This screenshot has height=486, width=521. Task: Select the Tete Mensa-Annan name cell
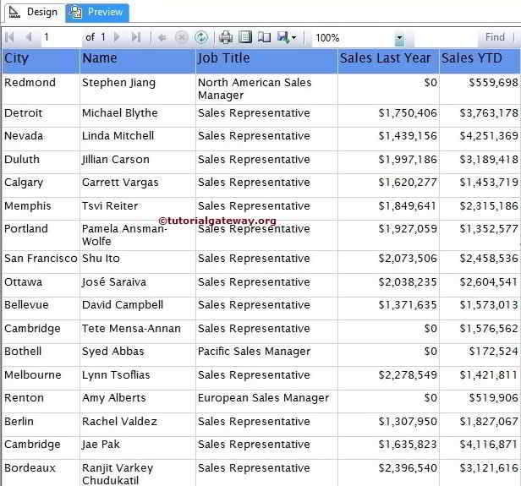coord(138,331)
